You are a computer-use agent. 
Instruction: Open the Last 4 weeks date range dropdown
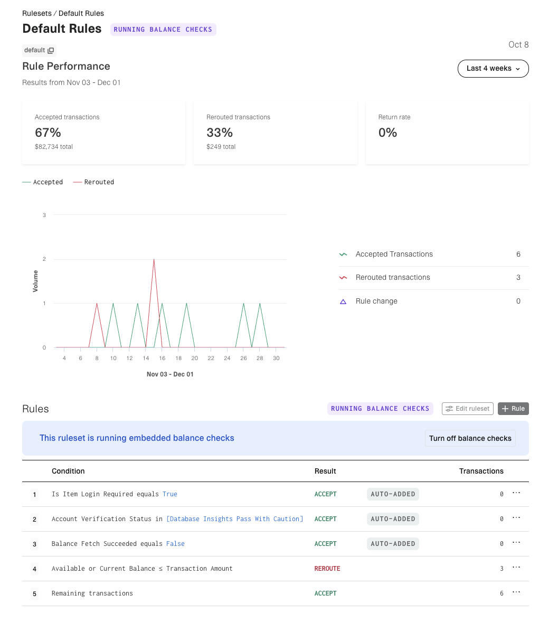click(493, 69)
